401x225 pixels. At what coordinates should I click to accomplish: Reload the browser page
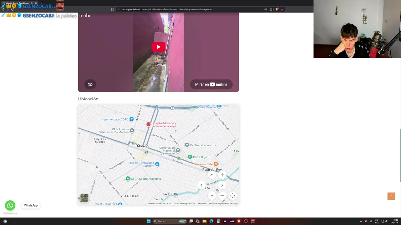[x=13, y=9]
